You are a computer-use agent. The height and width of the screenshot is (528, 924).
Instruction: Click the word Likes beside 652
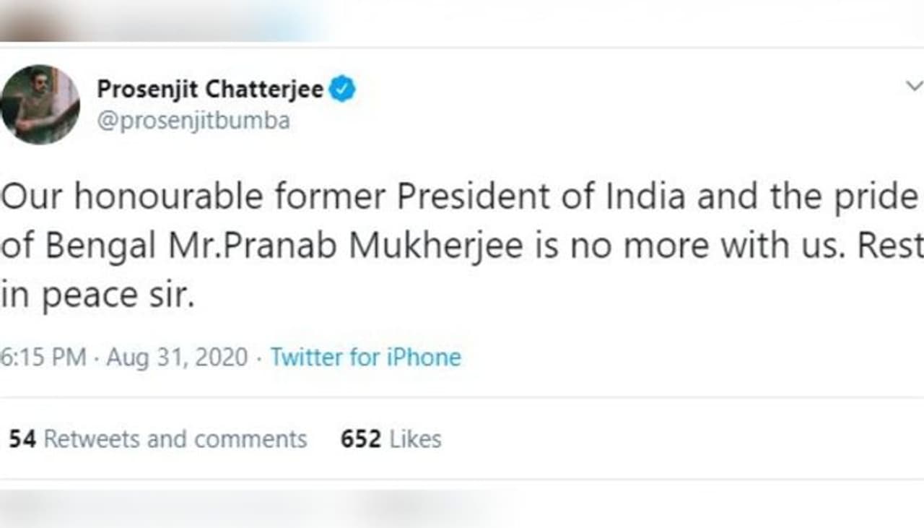click(x=415, y=439)
